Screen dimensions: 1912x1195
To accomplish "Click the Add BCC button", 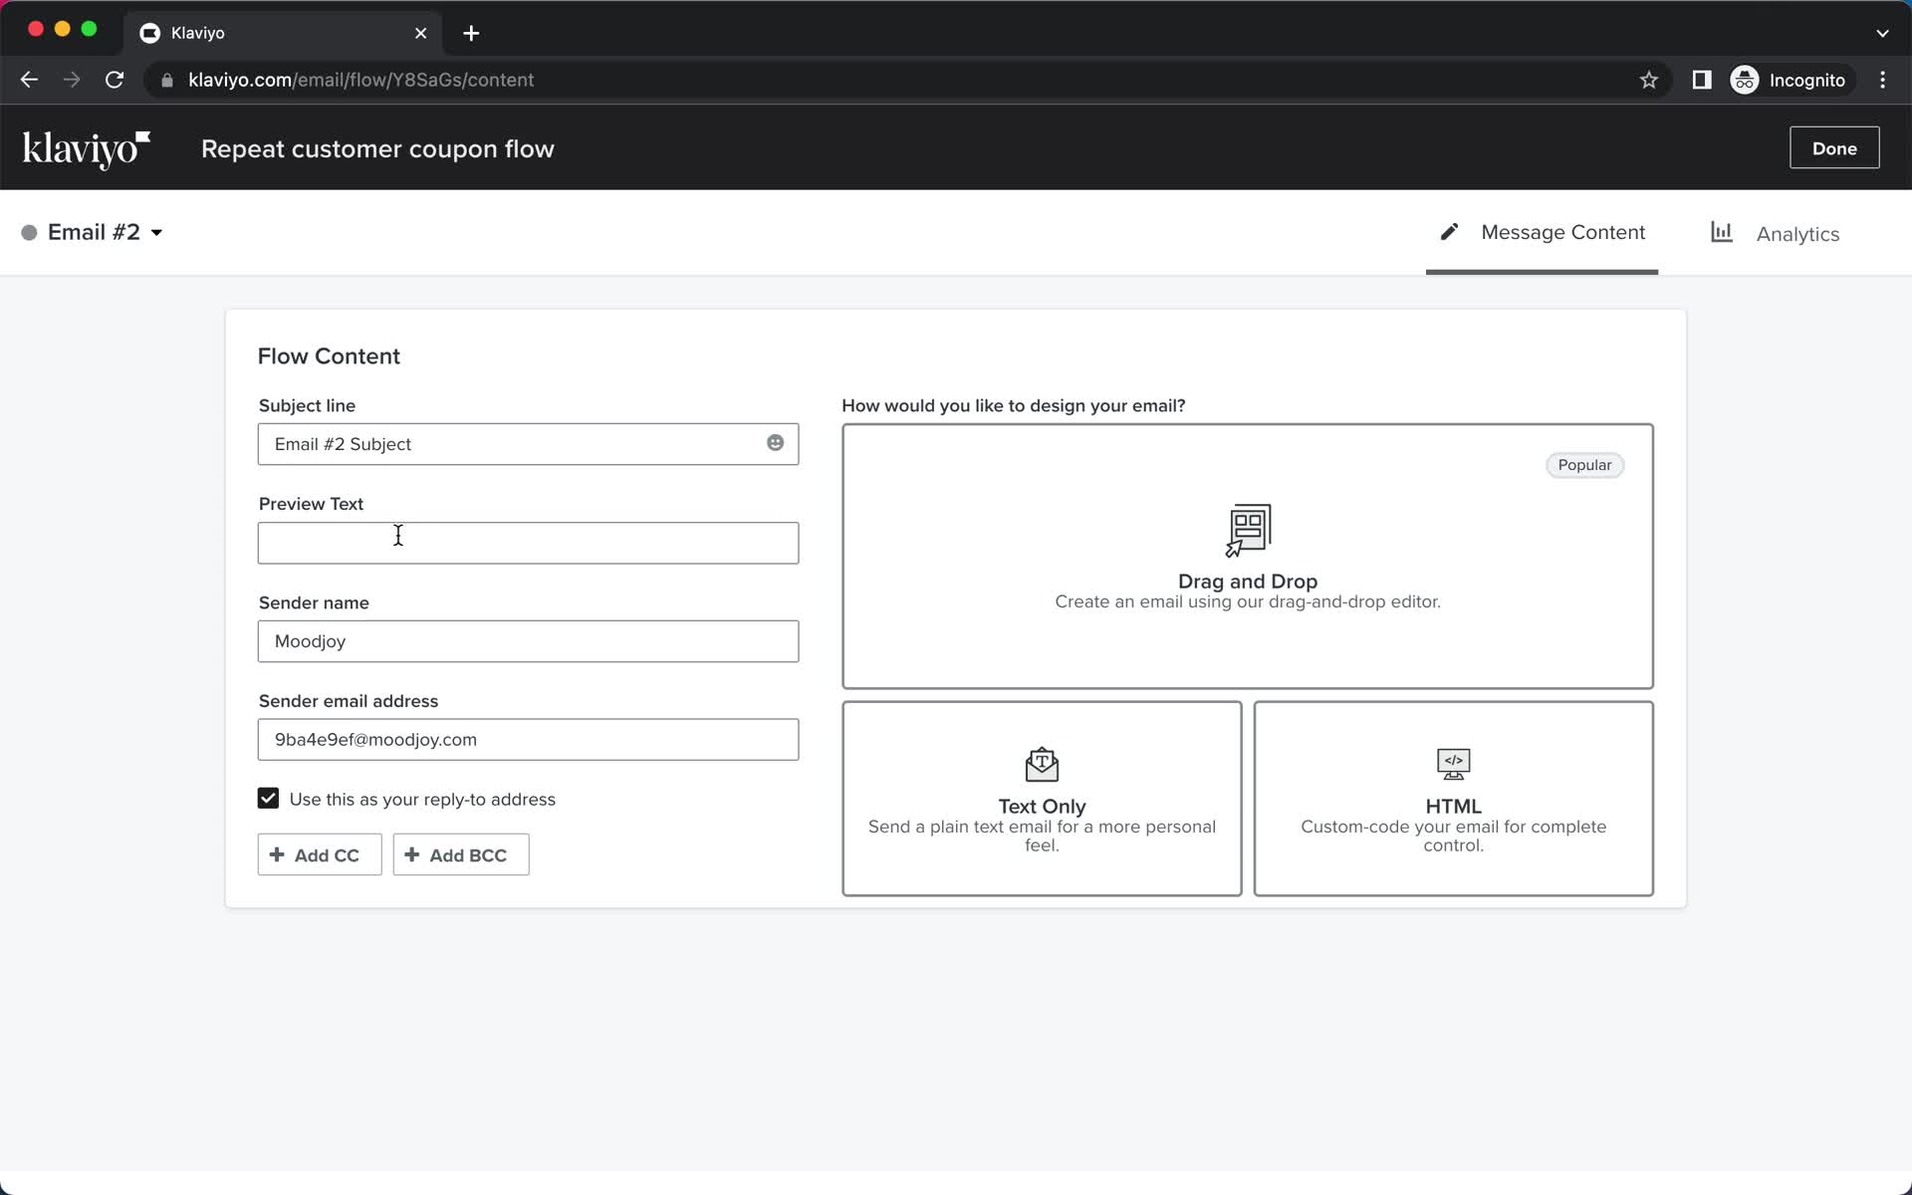I will 460,855.
